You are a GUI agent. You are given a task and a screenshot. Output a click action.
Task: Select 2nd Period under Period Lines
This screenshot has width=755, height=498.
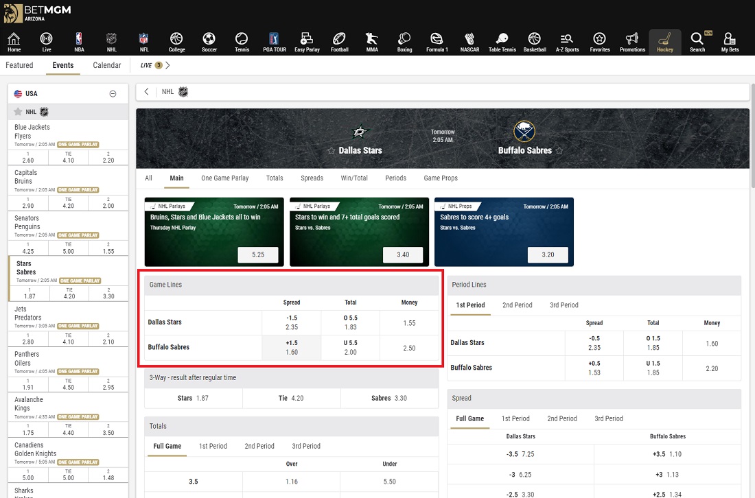518,305
